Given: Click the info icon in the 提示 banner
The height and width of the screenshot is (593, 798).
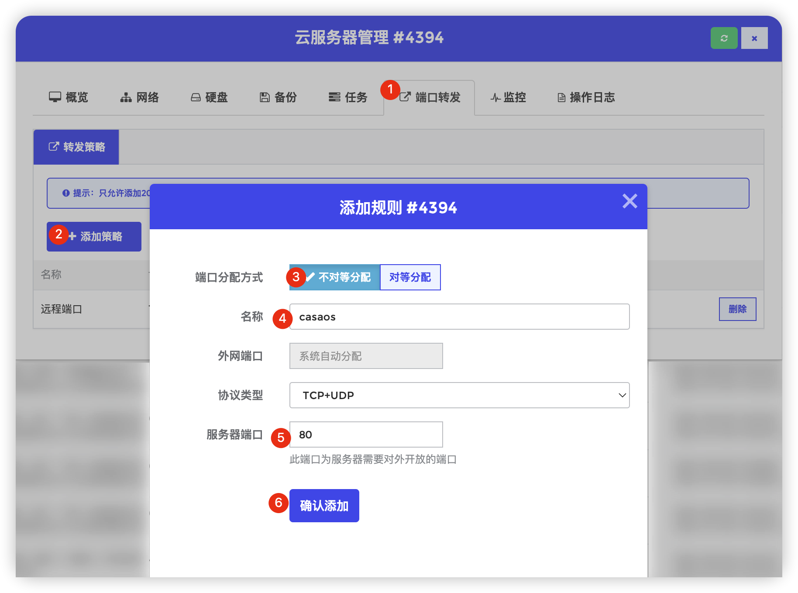Looking at the screenshot, I should [66, 193].
